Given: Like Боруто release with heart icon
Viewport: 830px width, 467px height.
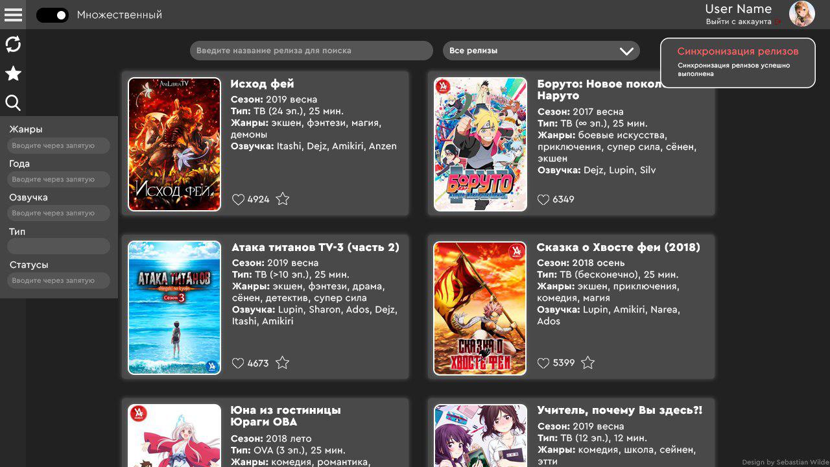Looking at the screenshot, I should pyautogui.click(x=543, y=199).
